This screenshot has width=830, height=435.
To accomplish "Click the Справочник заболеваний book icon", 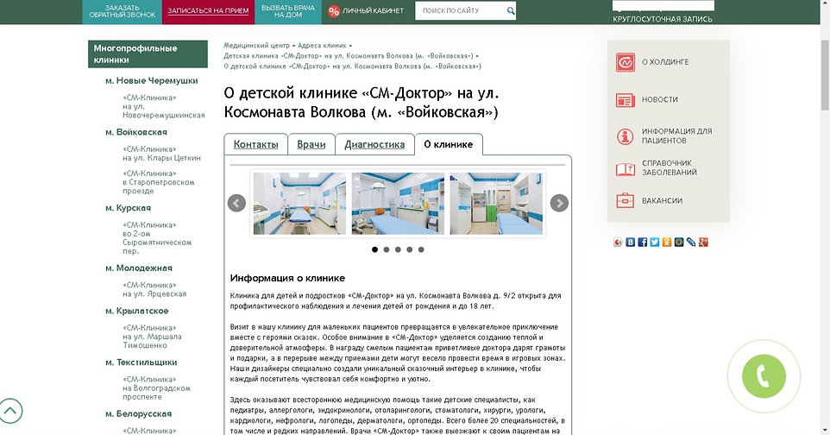I will (626, 169).
